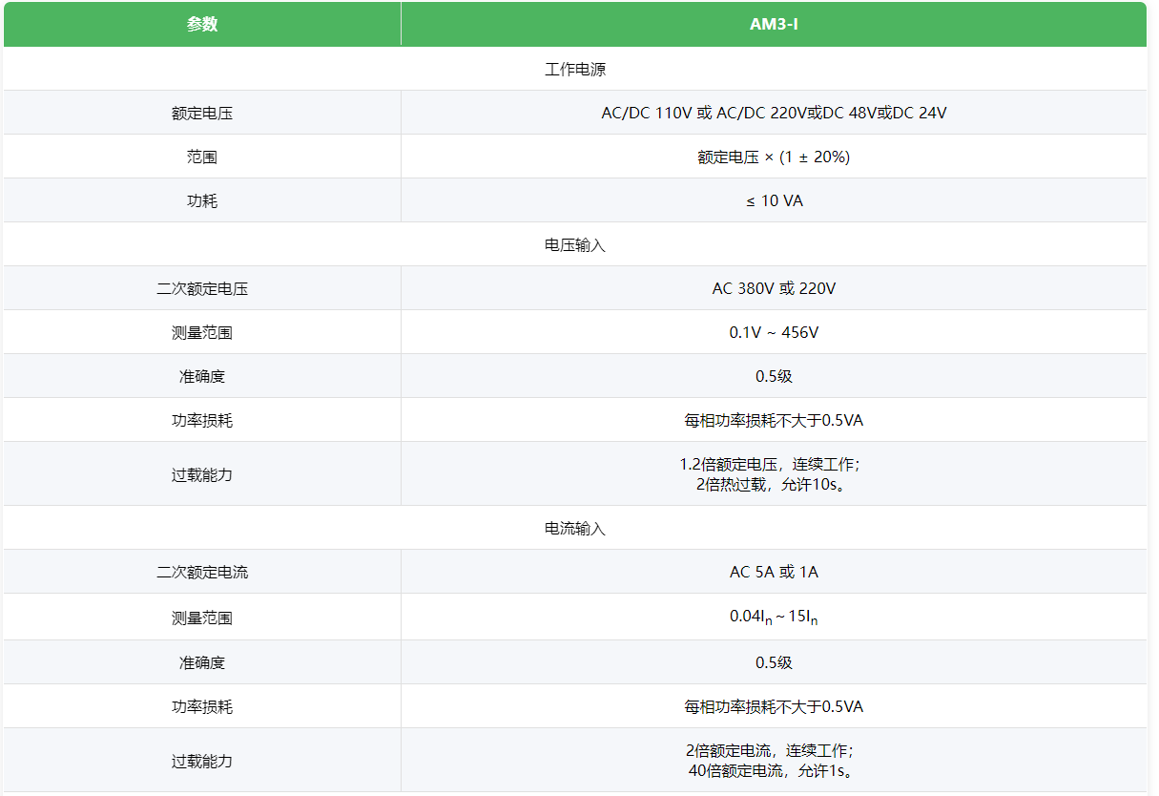Click the 0.04In ~ 15In measurement range value

pyautogui.click(x=773, y=618)
